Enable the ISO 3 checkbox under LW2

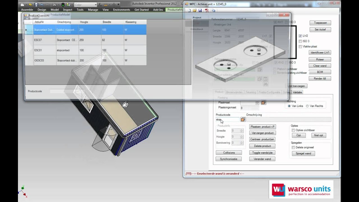click(300, 41)
